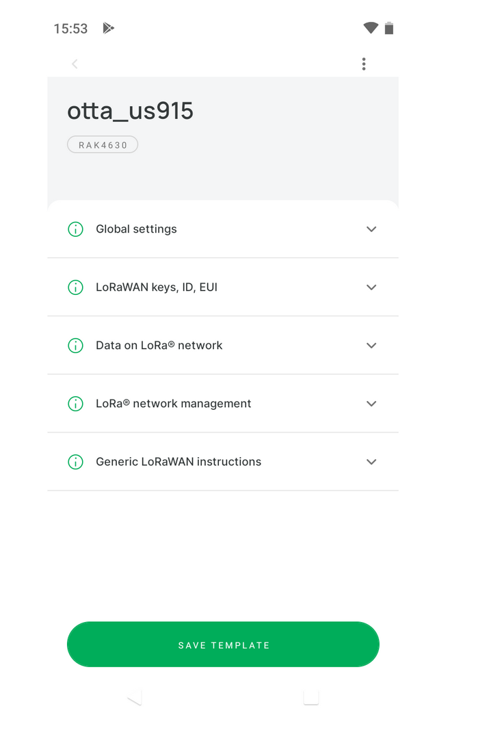
Task: Tap info icon beside Global settings
Action: coord(75,229)
